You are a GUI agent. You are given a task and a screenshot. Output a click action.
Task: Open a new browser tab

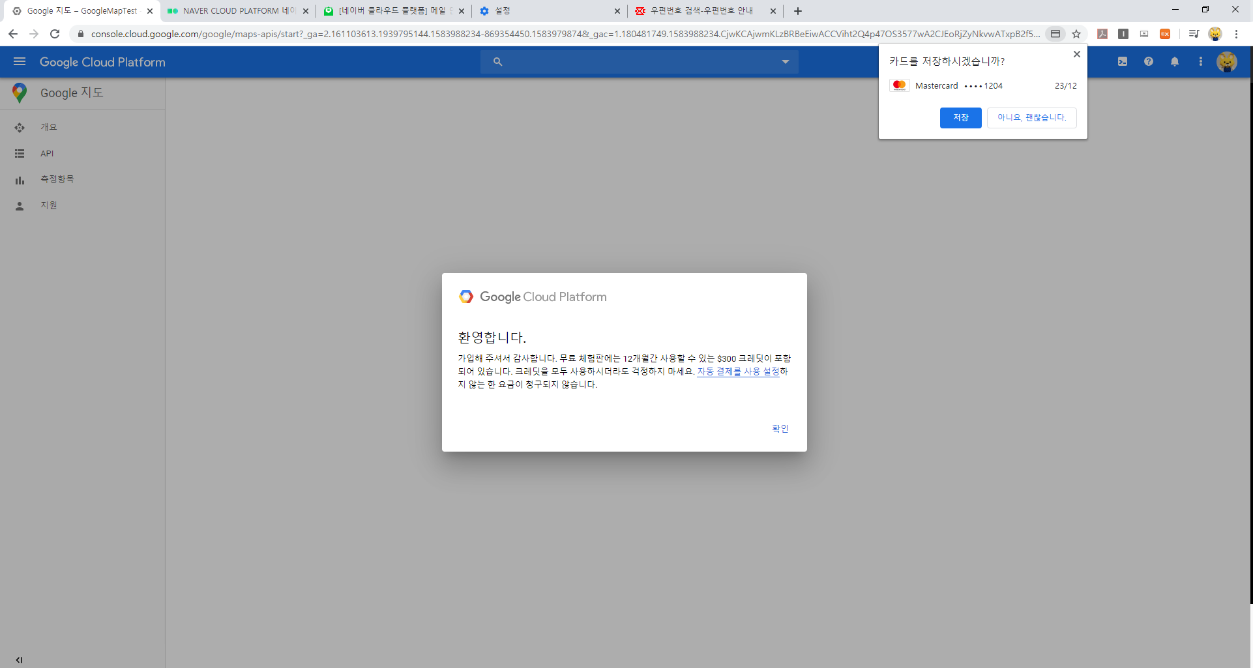(x=798, y=11)
